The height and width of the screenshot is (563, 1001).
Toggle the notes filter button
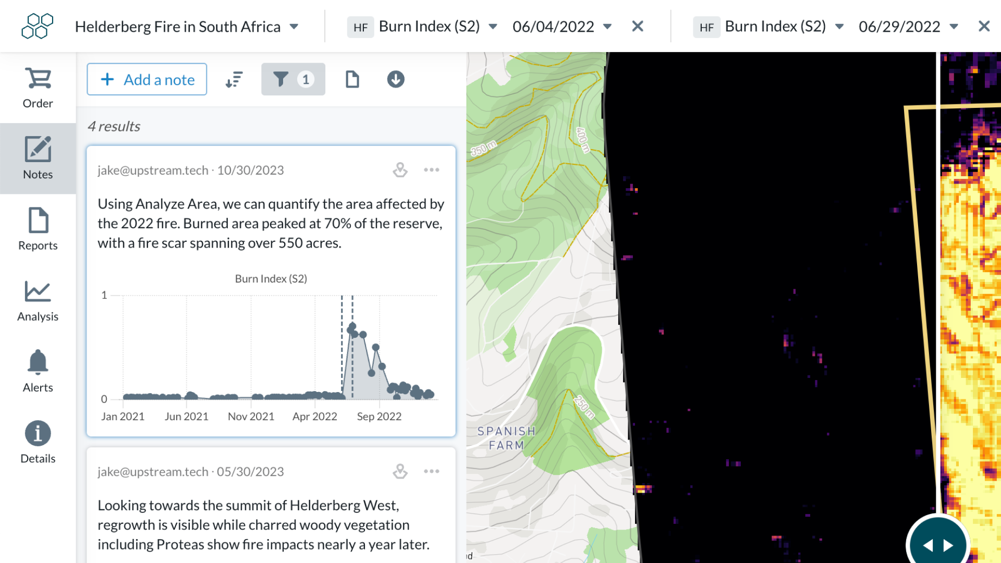(293, 79)
